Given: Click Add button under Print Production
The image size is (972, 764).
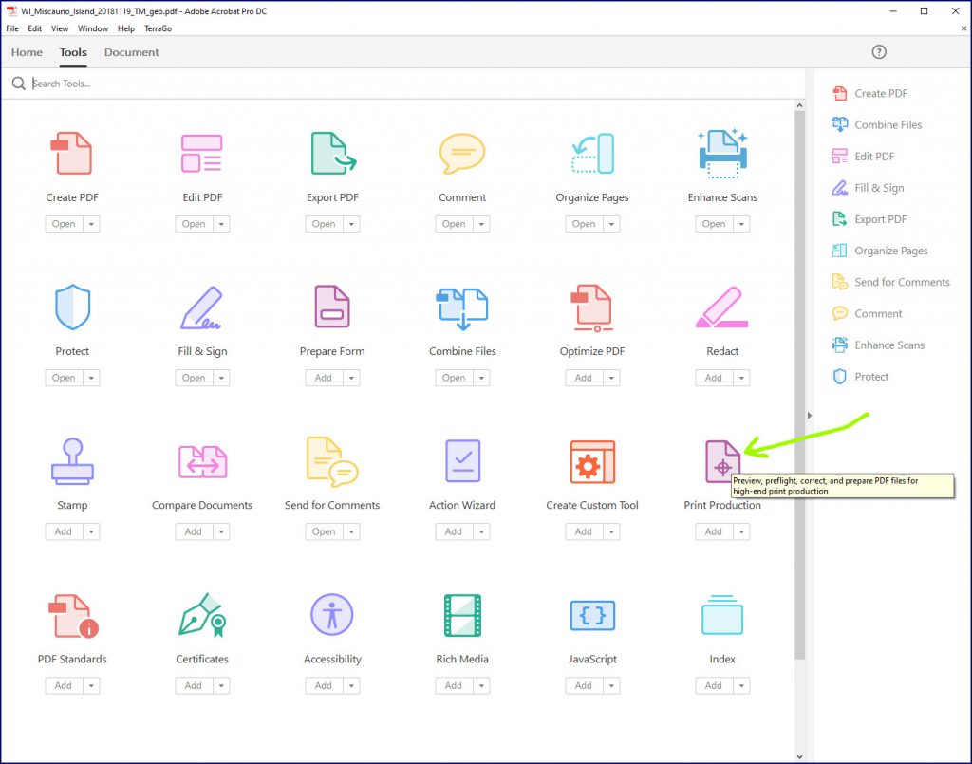Looking at the screenshot, I should pos(714,531).
